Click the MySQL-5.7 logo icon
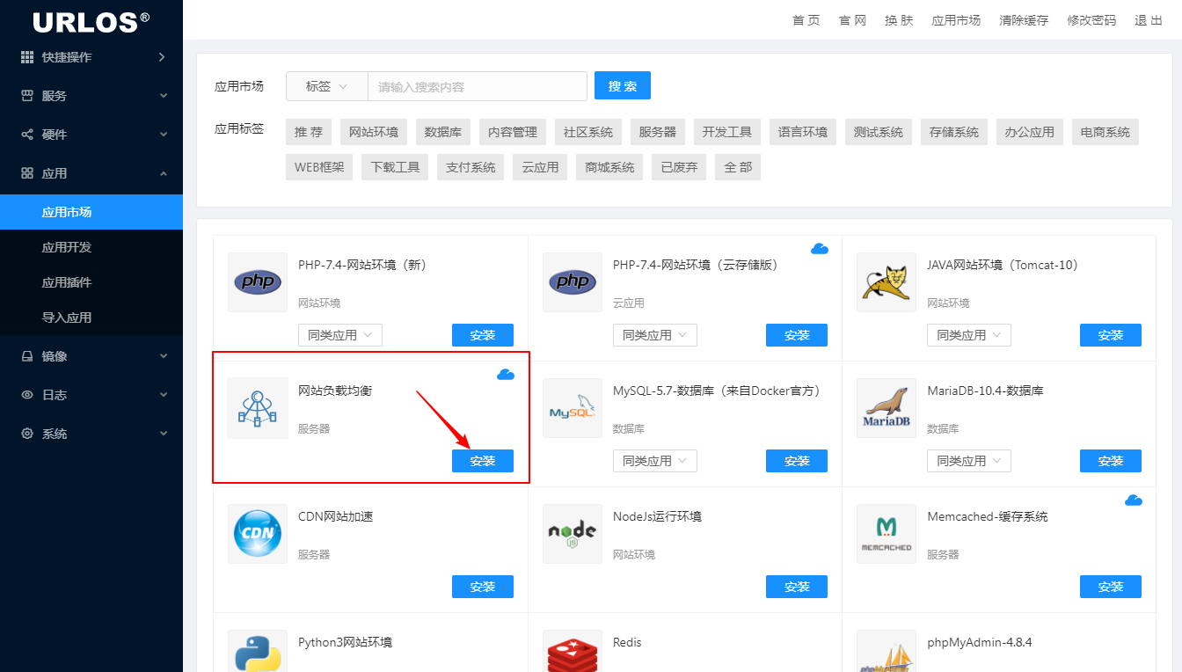 (573, 408)
